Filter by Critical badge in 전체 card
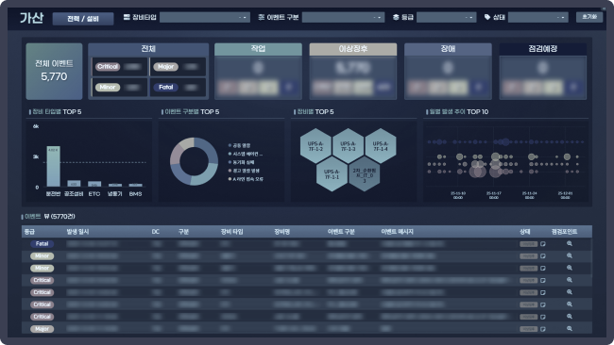This screenshot has width=614, height=345. tap(108, 67)
